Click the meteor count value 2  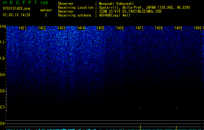pos(46,15)
